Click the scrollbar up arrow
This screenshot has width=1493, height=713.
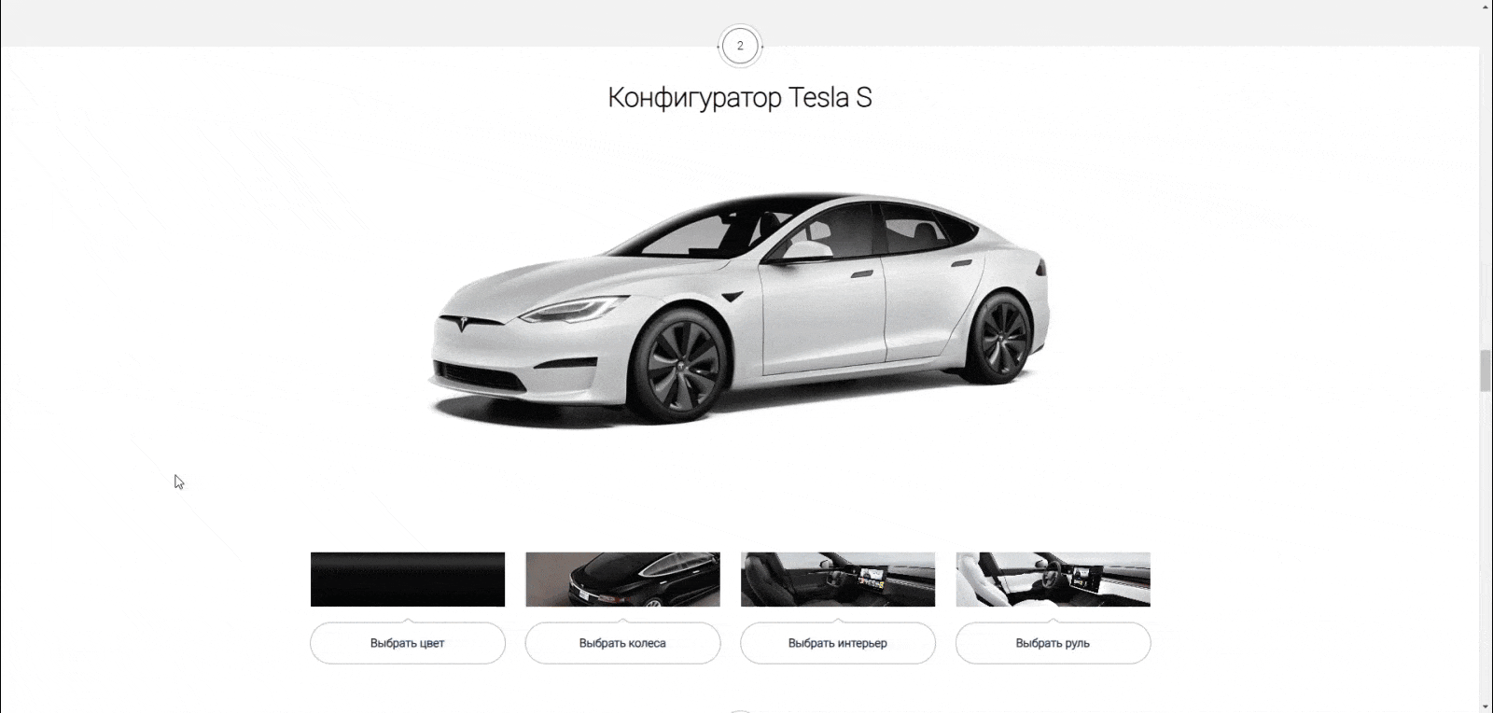click(1486, 7)
